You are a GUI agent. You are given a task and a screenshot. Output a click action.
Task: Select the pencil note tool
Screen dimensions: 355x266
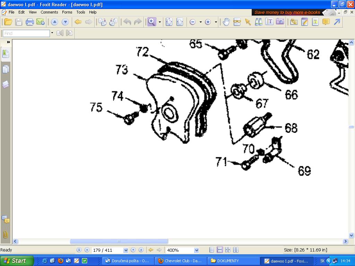(x=305, y=22)
